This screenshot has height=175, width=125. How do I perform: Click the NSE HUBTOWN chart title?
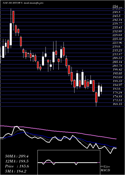(x=23, y=3)
